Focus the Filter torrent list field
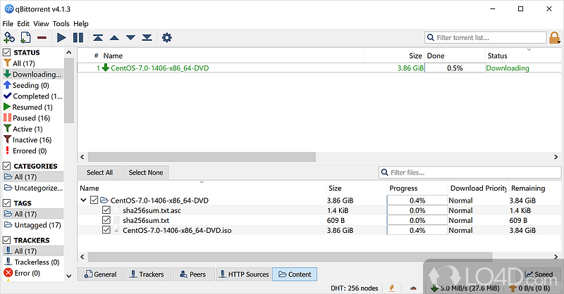 486,37
